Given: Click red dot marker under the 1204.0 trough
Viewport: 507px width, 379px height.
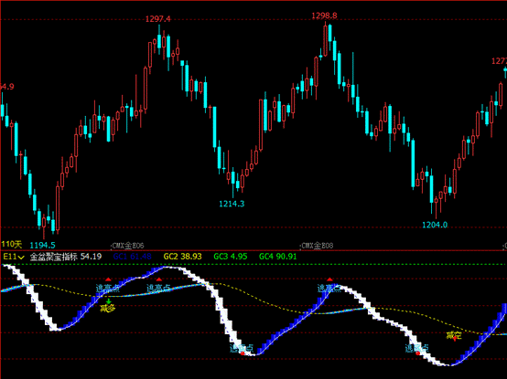Looking at the screenshot, I should tap(417, 353).
